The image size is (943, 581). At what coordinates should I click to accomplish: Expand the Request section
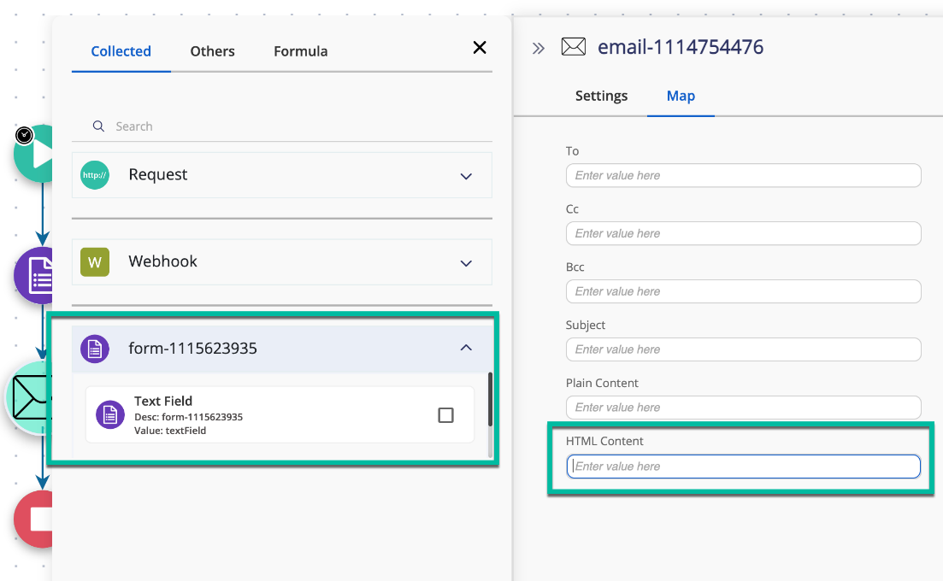click(x=466, y=176)
